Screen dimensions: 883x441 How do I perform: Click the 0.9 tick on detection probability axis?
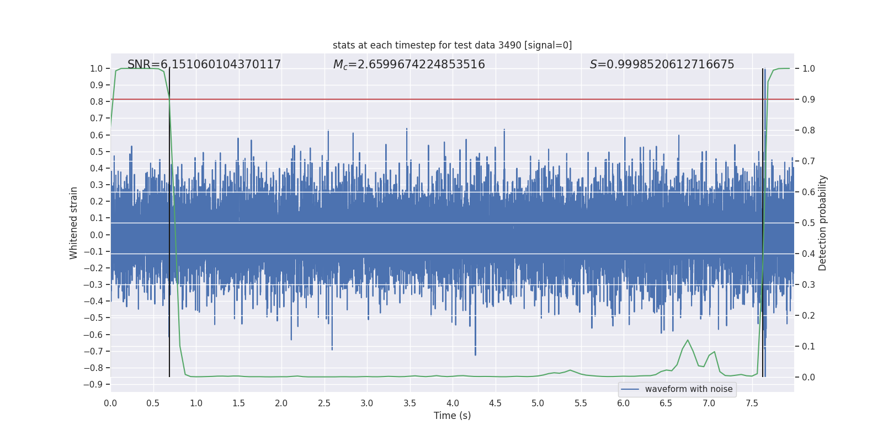pos(808,100)
